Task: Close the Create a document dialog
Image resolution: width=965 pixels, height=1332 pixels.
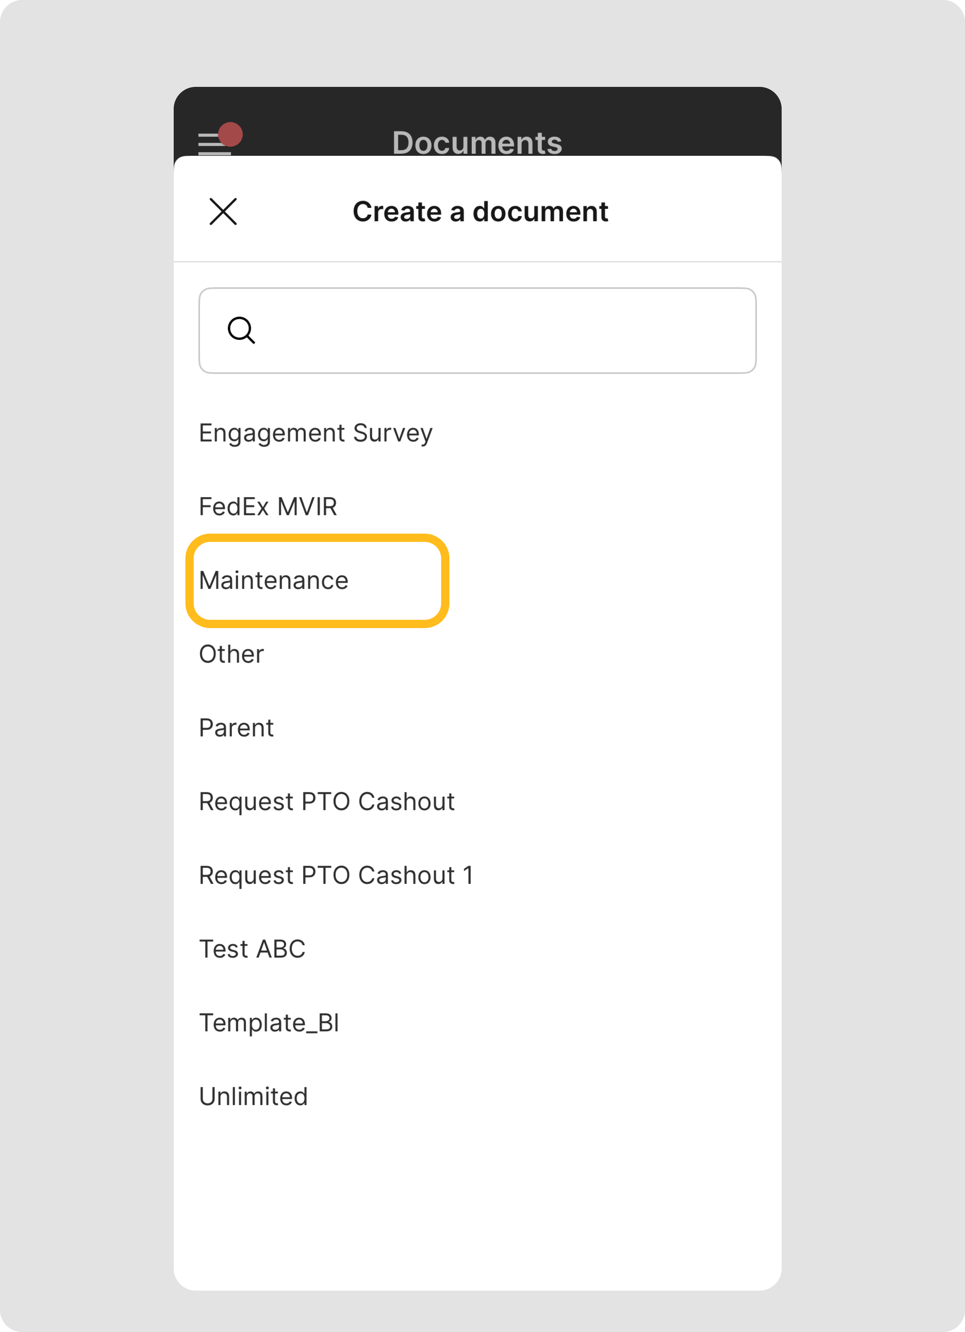Action: click(223, 211)
